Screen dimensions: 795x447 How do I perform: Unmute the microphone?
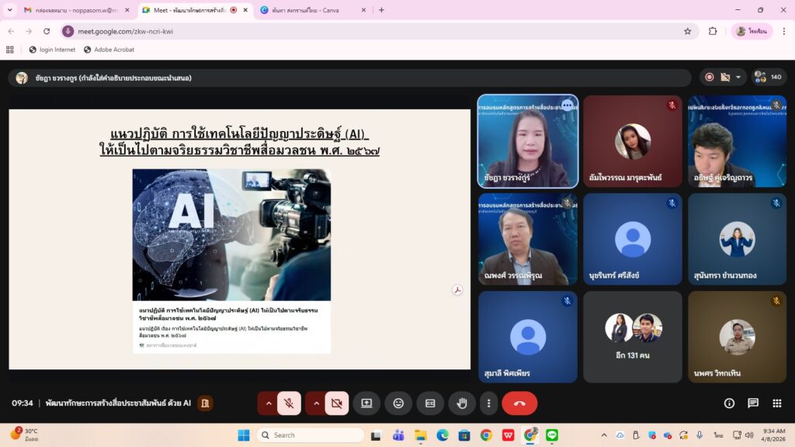(x=289, y=404)
